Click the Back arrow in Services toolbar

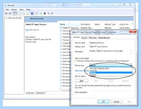(6, 13)
